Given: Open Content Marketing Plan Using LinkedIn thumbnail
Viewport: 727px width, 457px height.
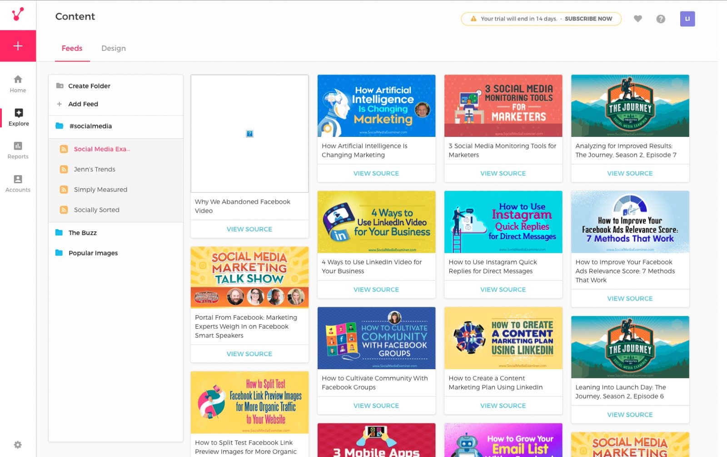Looking at the screenshot, I should pyautogui.click(x=503, y=338).
